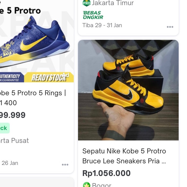Viewport: 187px width, 187px height.
Task: Tap the green badge below the 99.999 price
Action: (4, 128)
